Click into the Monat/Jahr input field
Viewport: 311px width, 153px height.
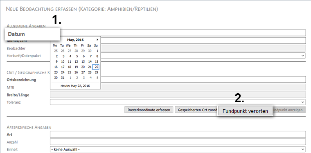[203, 40]
